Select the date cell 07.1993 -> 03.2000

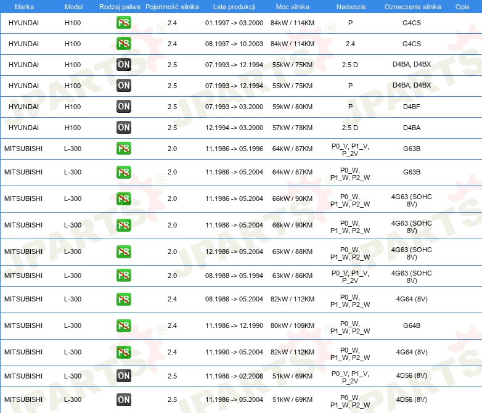[x=234, y=107]
